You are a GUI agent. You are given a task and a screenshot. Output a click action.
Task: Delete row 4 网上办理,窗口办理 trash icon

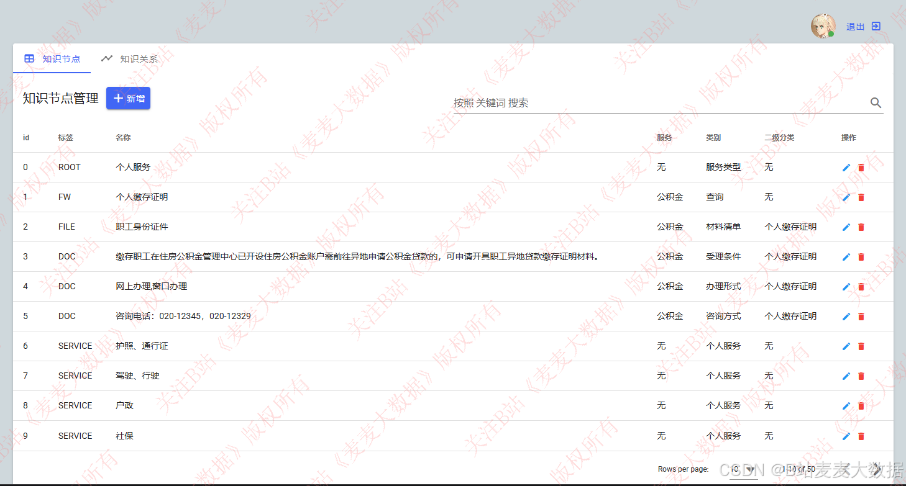[861, 287]
